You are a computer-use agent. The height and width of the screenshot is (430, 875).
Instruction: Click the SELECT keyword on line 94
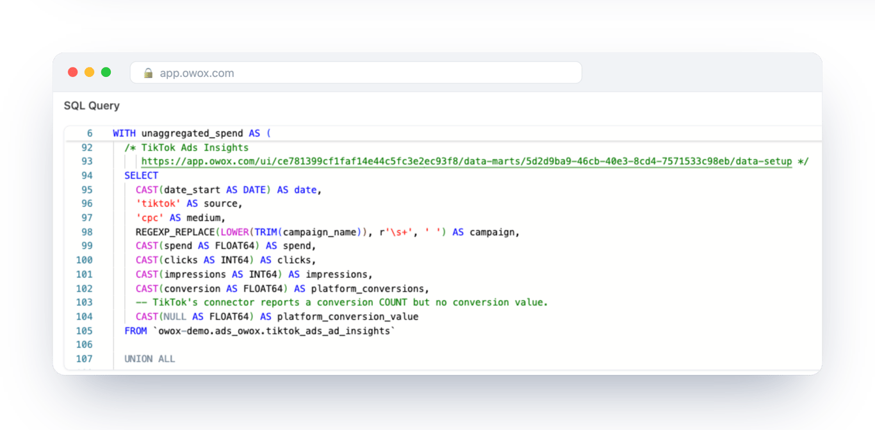(141, 176)
